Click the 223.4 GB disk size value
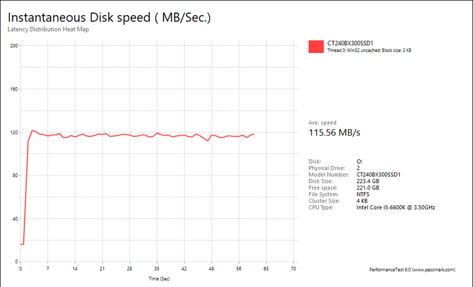The image size is (473, 287). (367, 181)
